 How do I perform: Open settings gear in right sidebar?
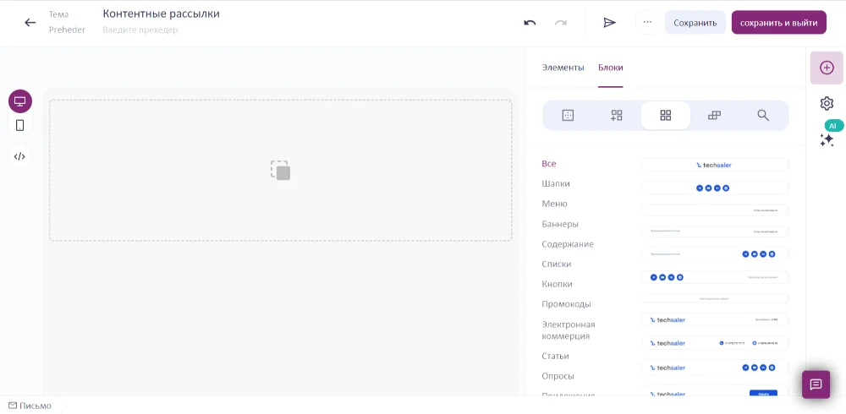pos(826,103)
